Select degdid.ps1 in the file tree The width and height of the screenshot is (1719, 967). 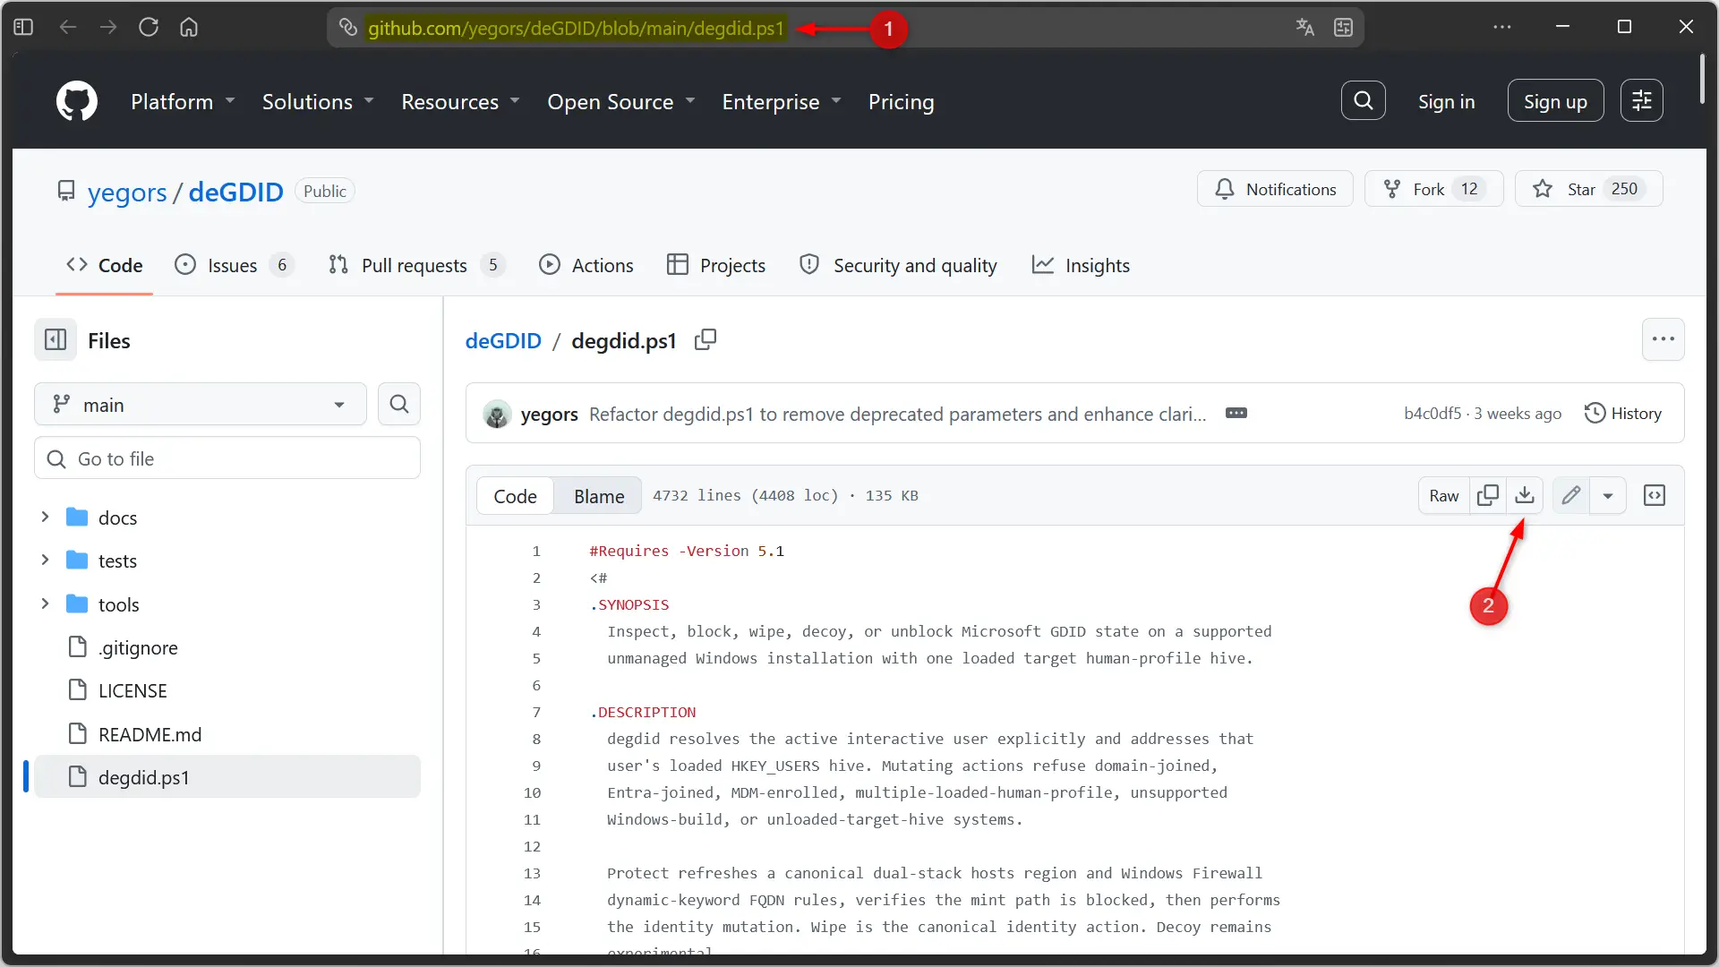click(227, 776)
